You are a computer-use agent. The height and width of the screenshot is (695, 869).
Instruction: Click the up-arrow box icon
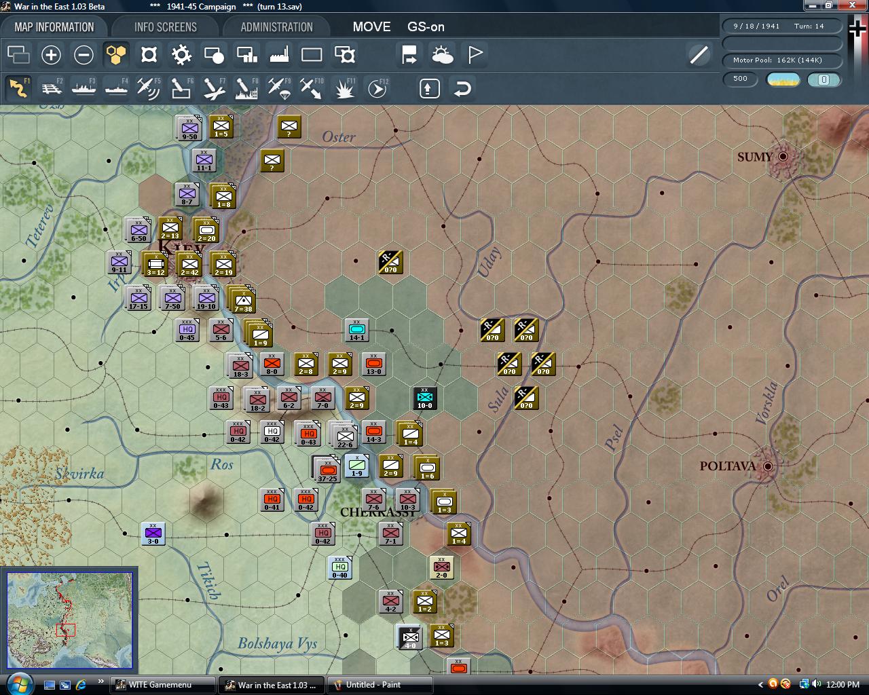click(429, 88)
